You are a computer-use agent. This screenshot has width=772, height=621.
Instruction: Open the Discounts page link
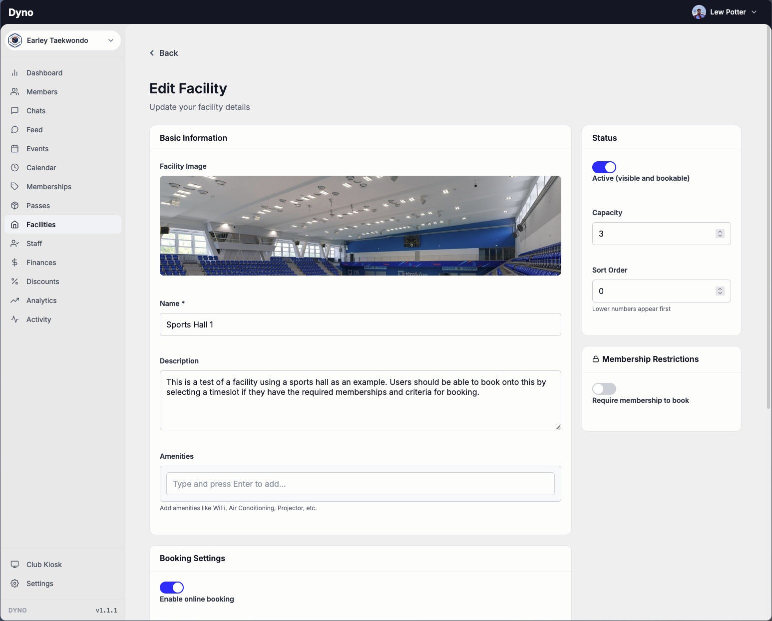(x=63, y=282)
